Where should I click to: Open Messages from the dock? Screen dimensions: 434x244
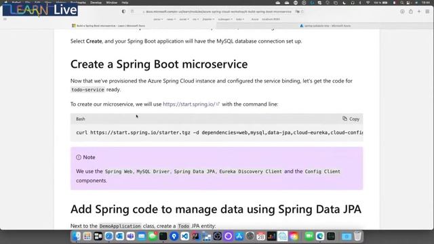click(152, 237)
